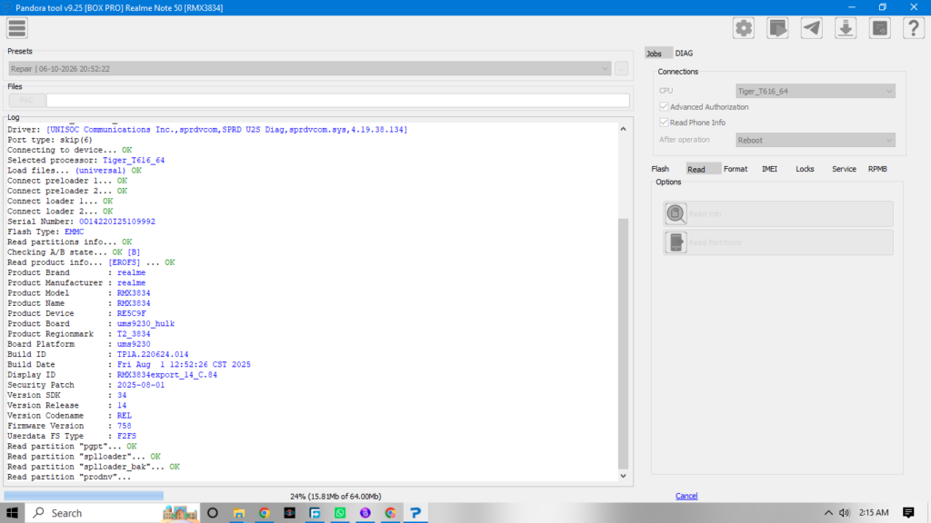Click Product Regionmark T2_3834 value

click(134, 334)
